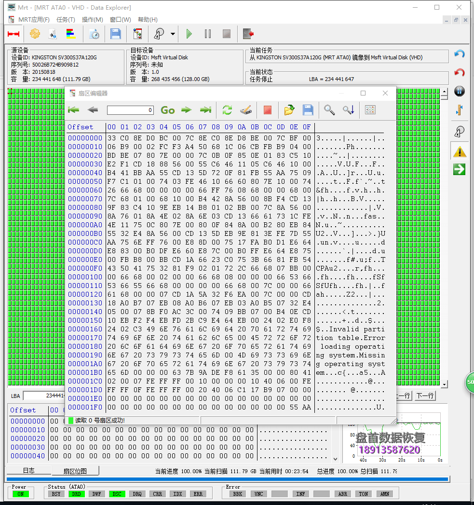The image size is (474, 505).
Task: Click the BSY status indicator
Action: (56, 494)
